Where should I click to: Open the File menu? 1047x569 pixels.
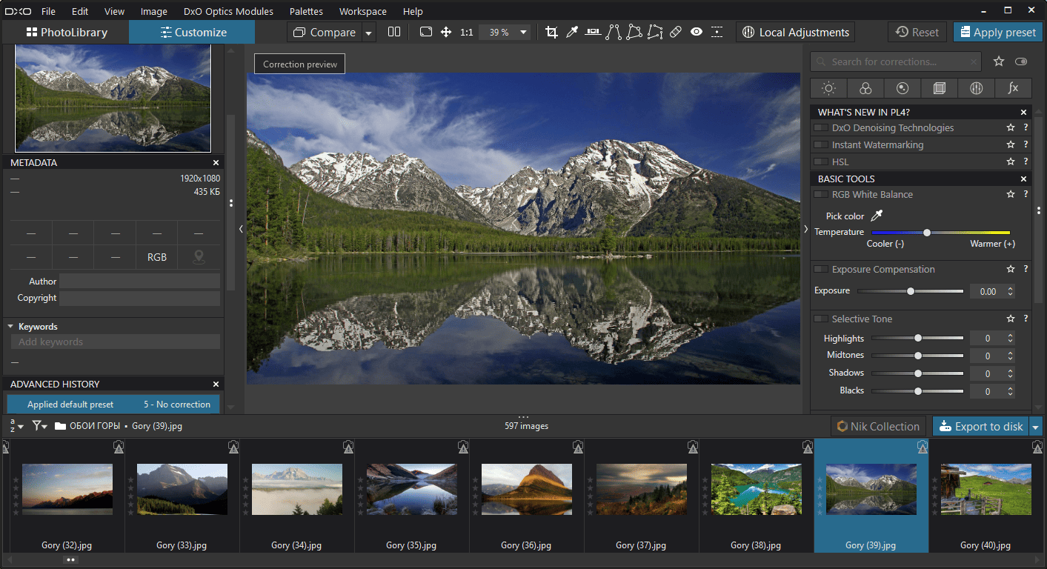click(49, 11)
